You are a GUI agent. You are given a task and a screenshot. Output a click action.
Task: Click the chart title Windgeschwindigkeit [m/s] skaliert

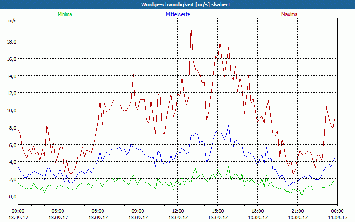(185, 4)
